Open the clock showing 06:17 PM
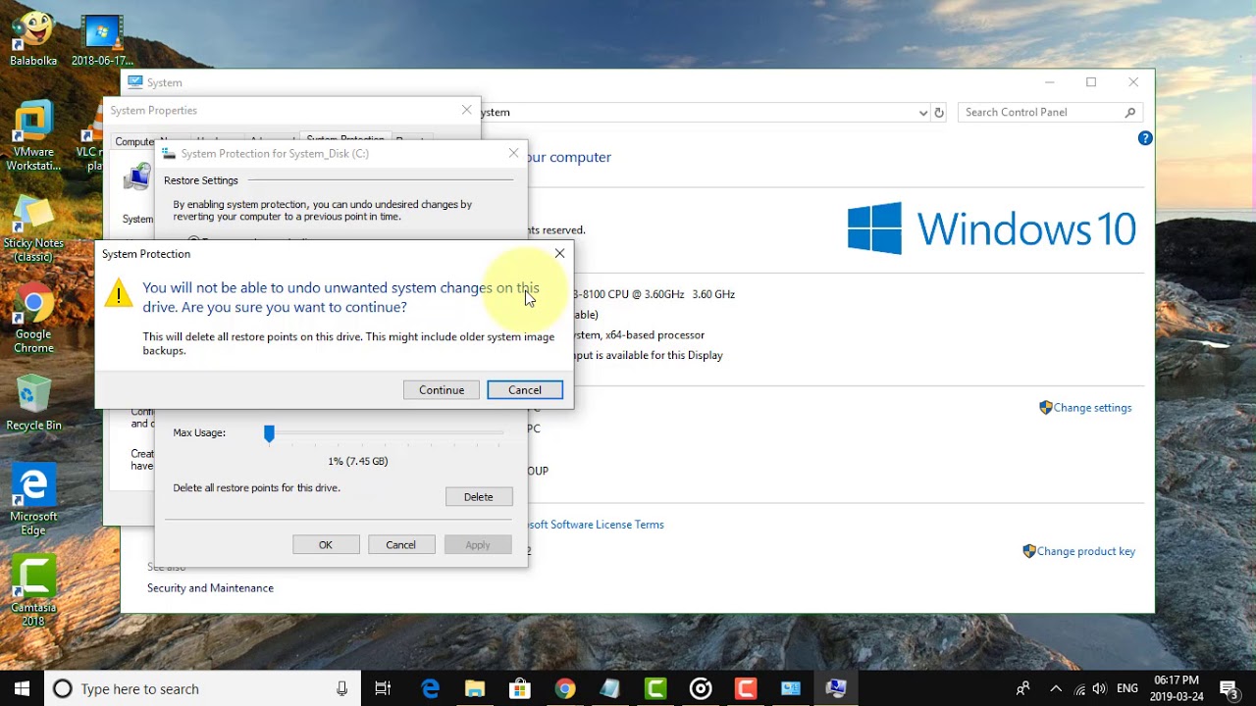This screenshot has width=1256, height=706. [x=1177, y=688]
